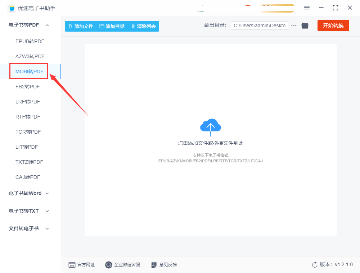Click the 意见反馈 feedback icon
360x273 pixels.
click(154, 265)
